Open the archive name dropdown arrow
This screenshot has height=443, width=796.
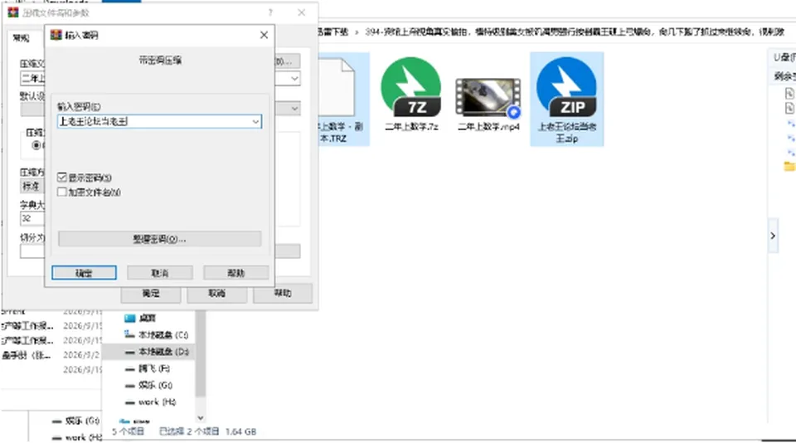tap(294, 79)
